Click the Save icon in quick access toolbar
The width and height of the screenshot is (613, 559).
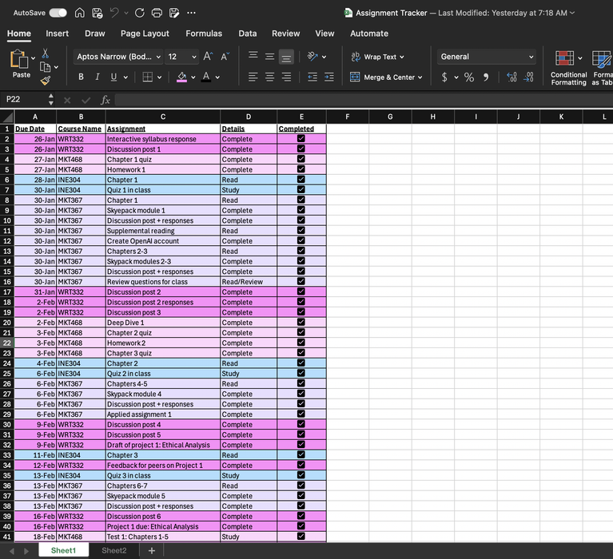point(97,13)
